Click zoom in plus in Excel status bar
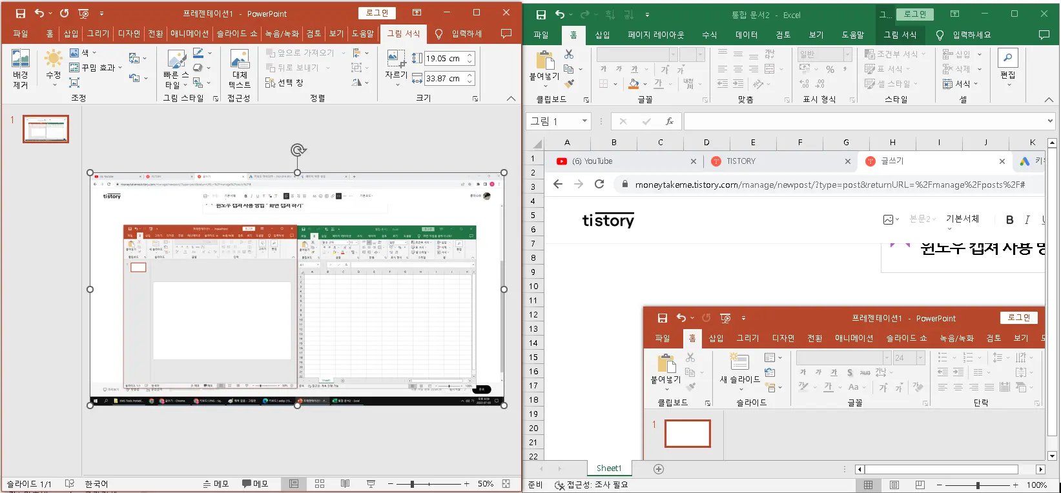Viewport: 1061px width, 493px height. pyautogui.click(x=1016, y=485)
